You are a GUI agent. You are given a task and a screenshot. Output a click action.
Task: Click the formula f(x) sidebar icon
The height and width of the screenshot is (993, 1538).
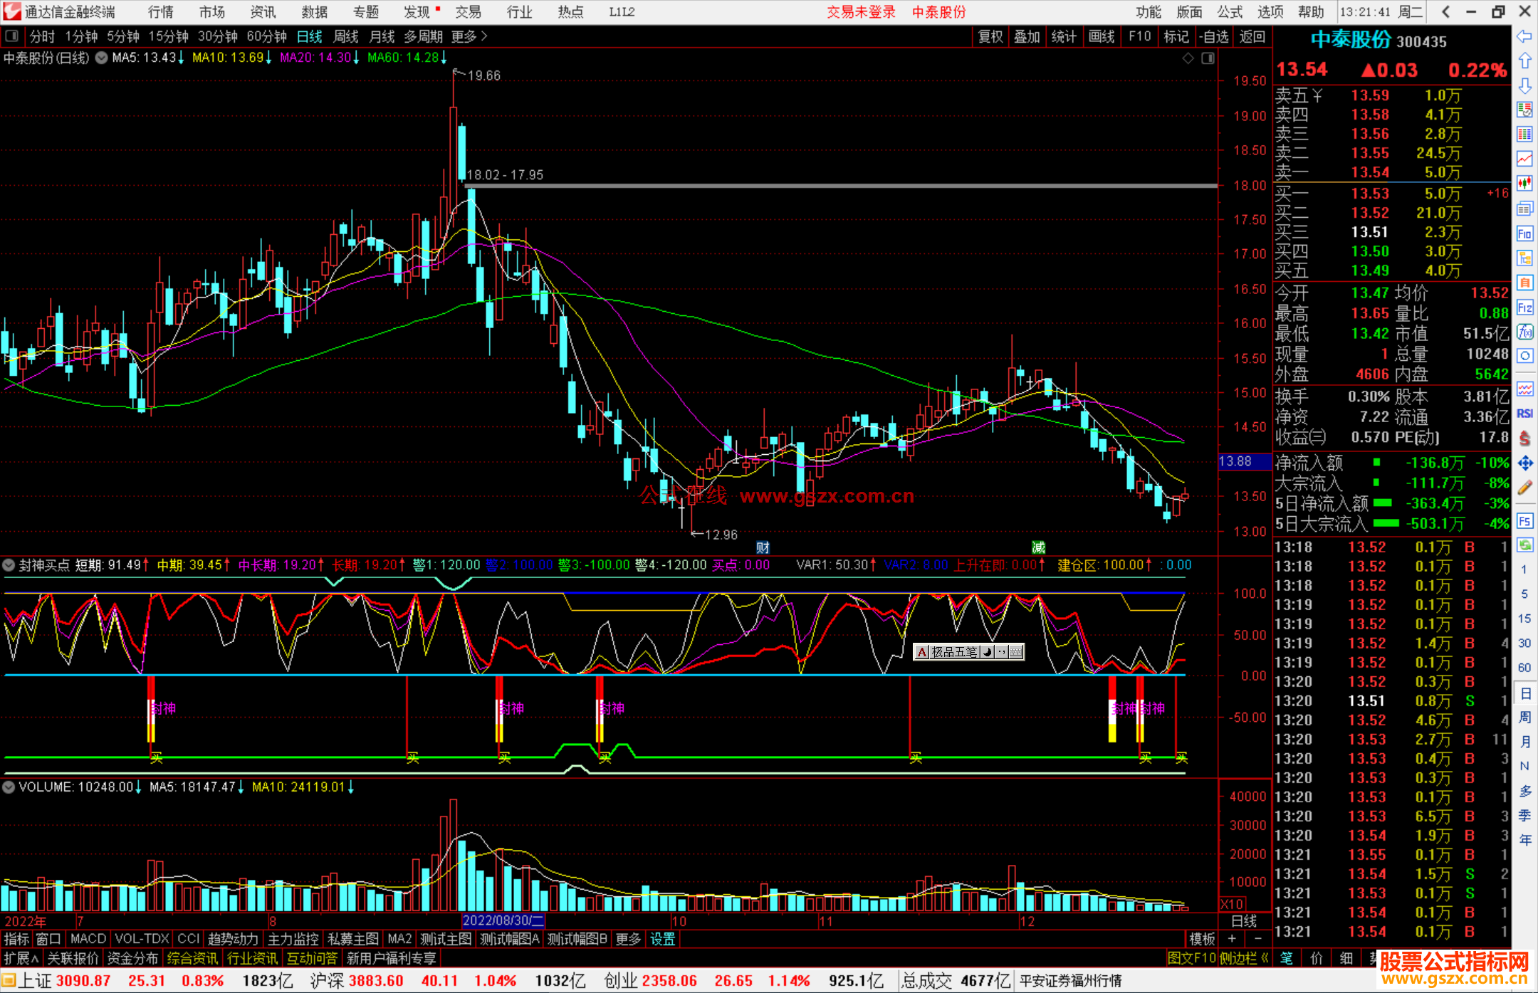[1524, 332]
